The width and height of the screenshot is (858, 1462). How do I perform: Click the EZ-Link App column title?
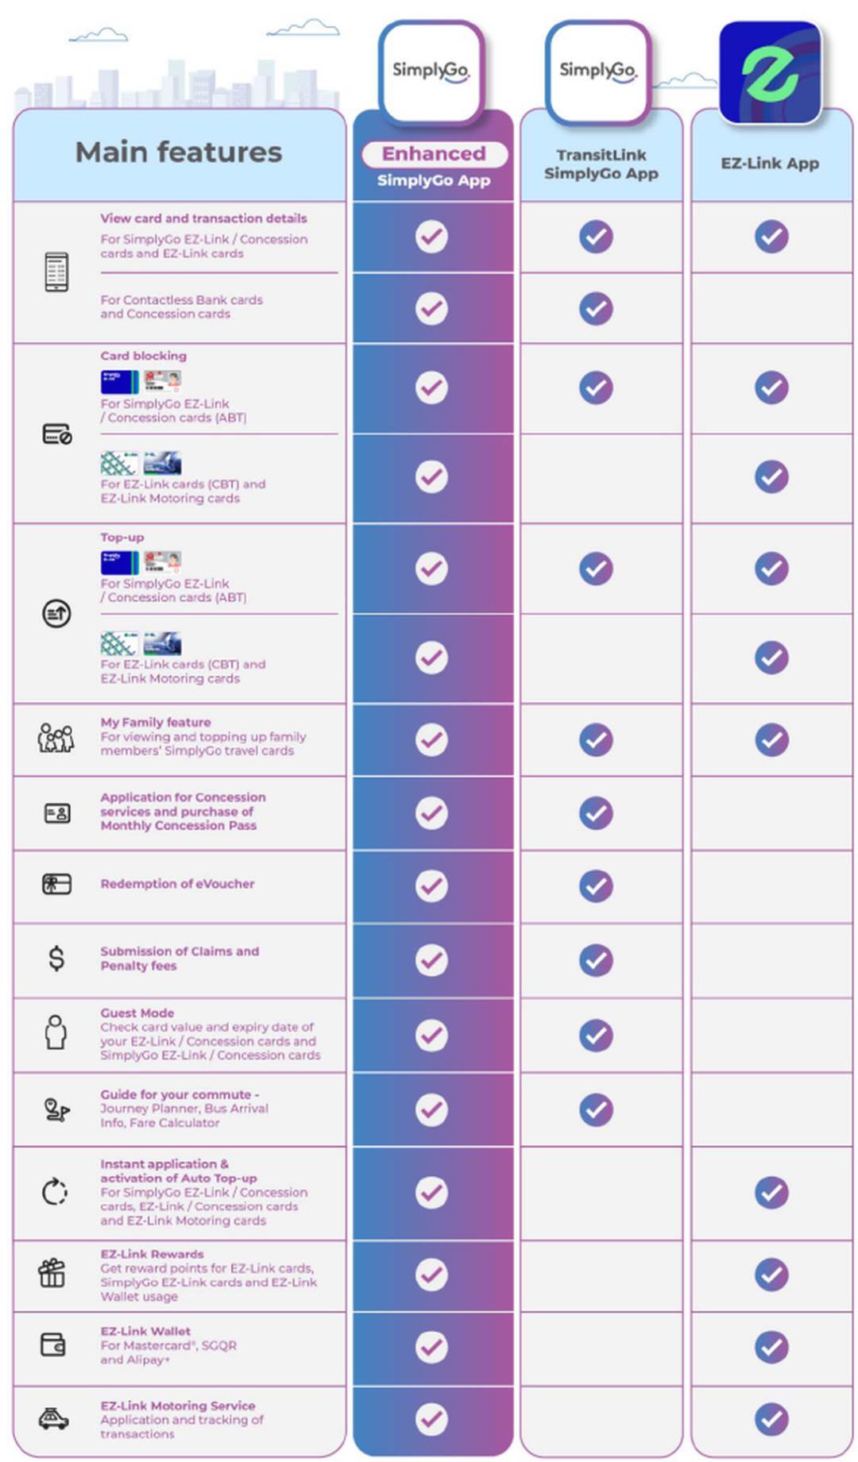[769, 164]
